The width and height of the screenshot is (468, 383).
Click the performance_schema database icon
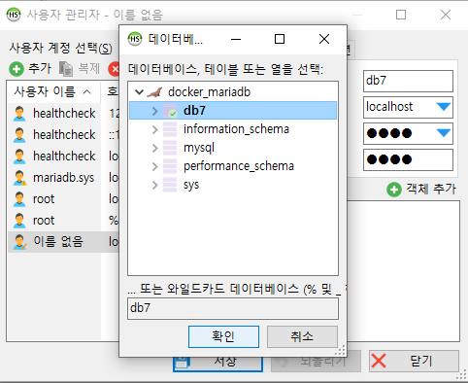click(x=170, y=166)
